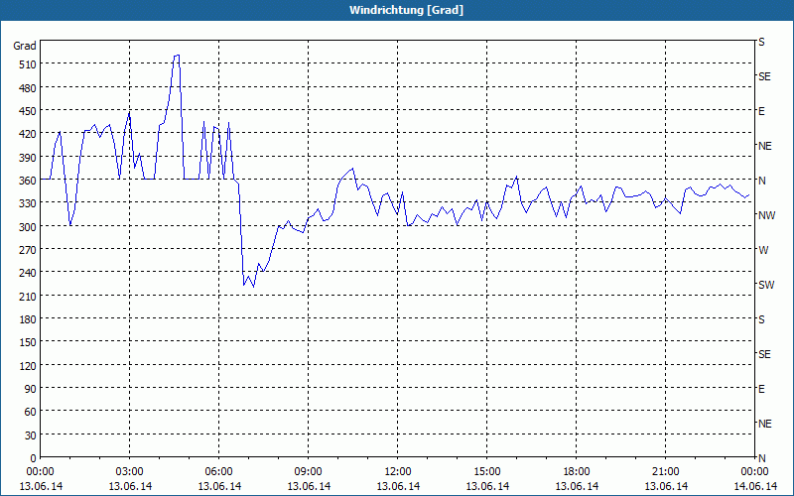The width and height of the screenshot is (794, 496).
Task: Click the W compass label on right axis
Action: [763, 250]
